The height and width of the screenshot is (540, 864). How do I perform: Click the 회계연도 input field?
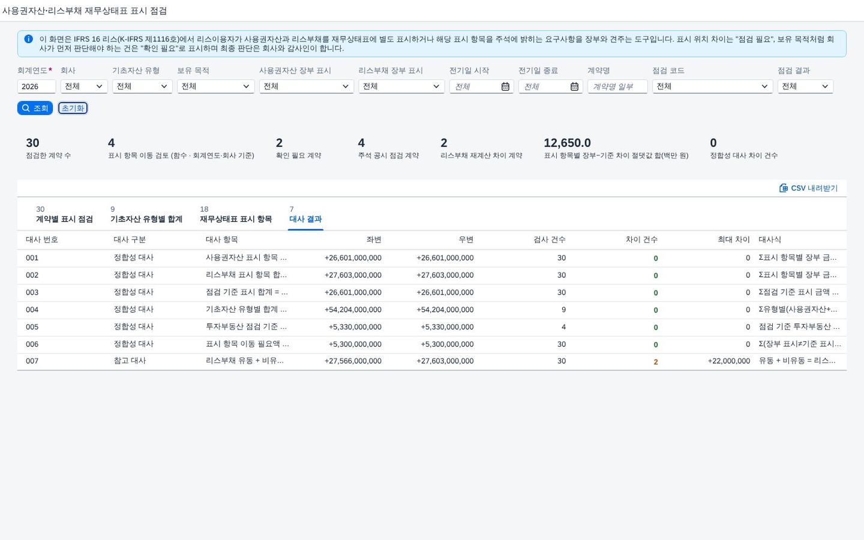click(37, 86)
